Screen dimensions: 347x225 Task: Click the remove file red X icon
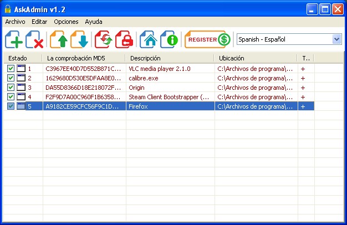point(34,39)
